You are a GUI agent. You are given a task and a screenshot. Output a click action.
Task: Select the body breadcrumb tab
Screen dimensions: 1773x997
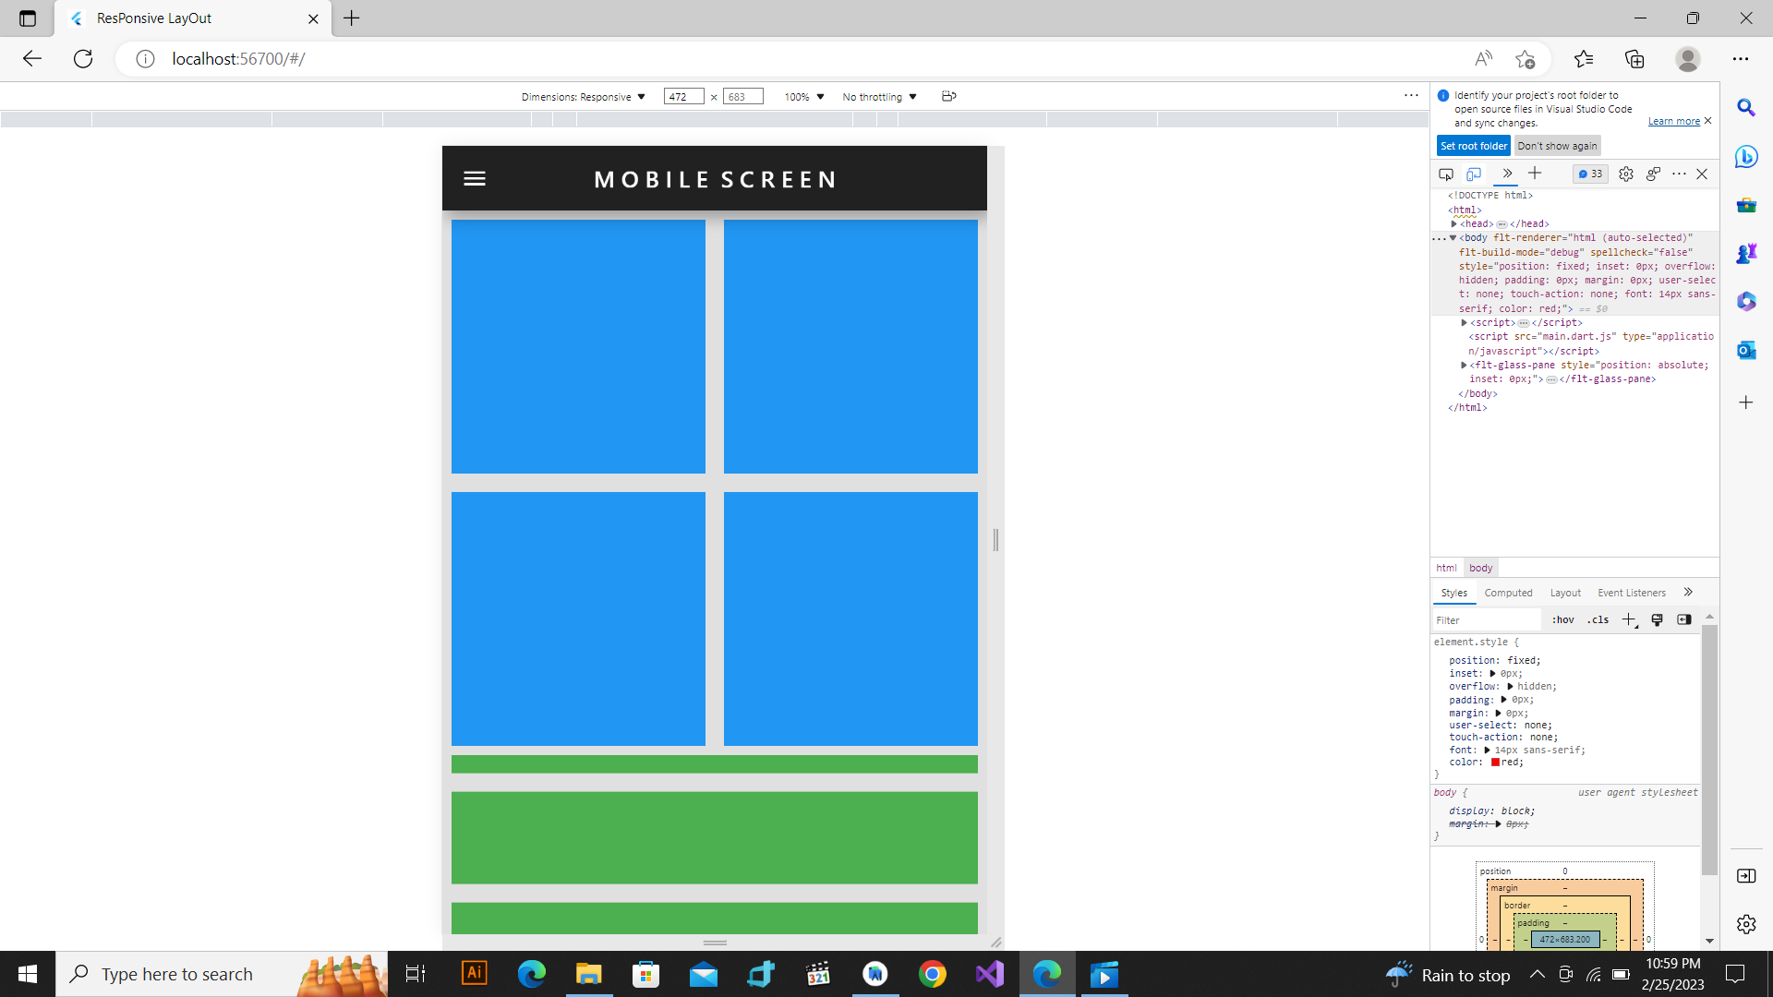click(1479, 567)
